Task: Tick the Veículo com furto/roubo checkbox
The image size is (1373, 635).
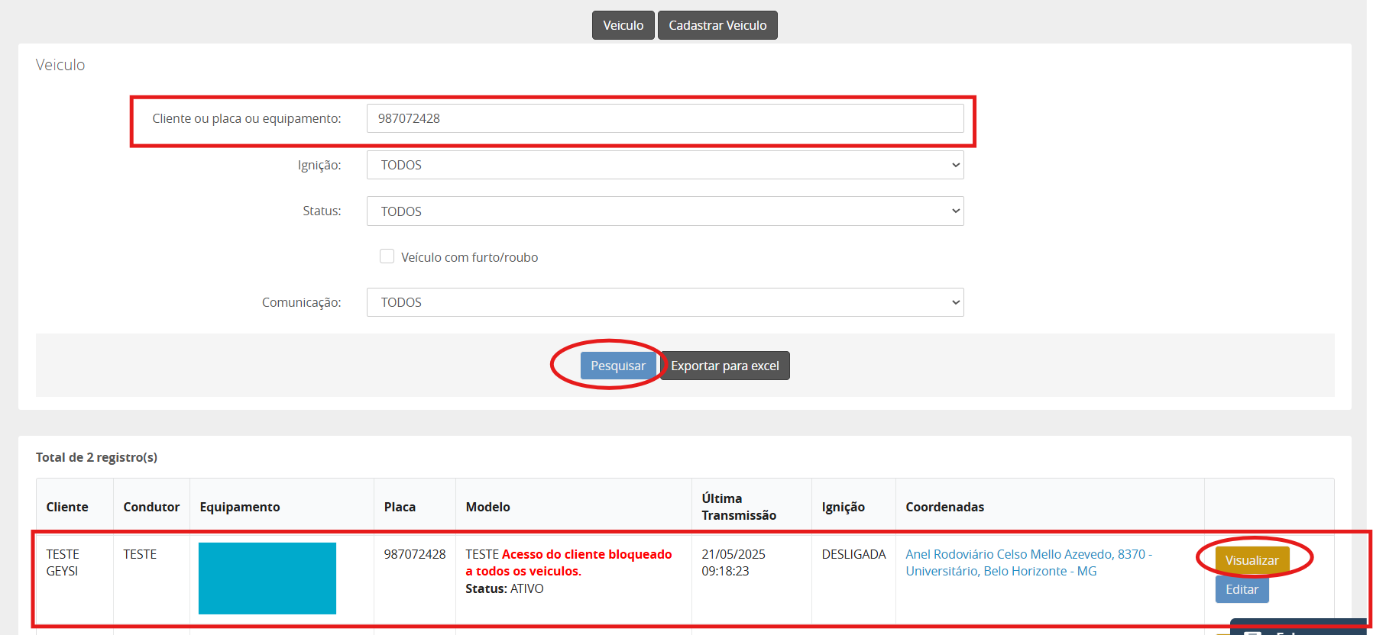Action: [387, 256]
